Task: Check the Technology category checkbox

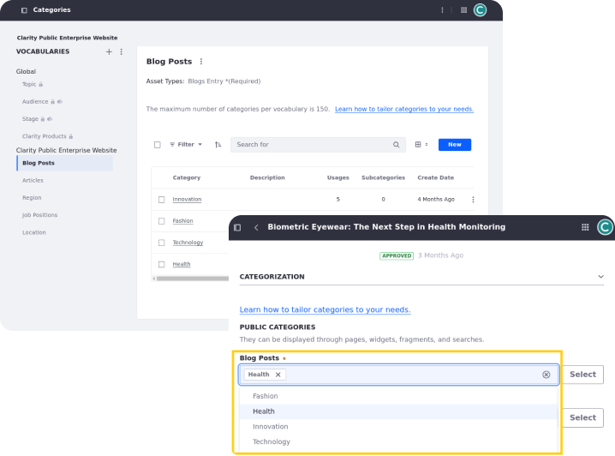Action: [x=161, y=243]
